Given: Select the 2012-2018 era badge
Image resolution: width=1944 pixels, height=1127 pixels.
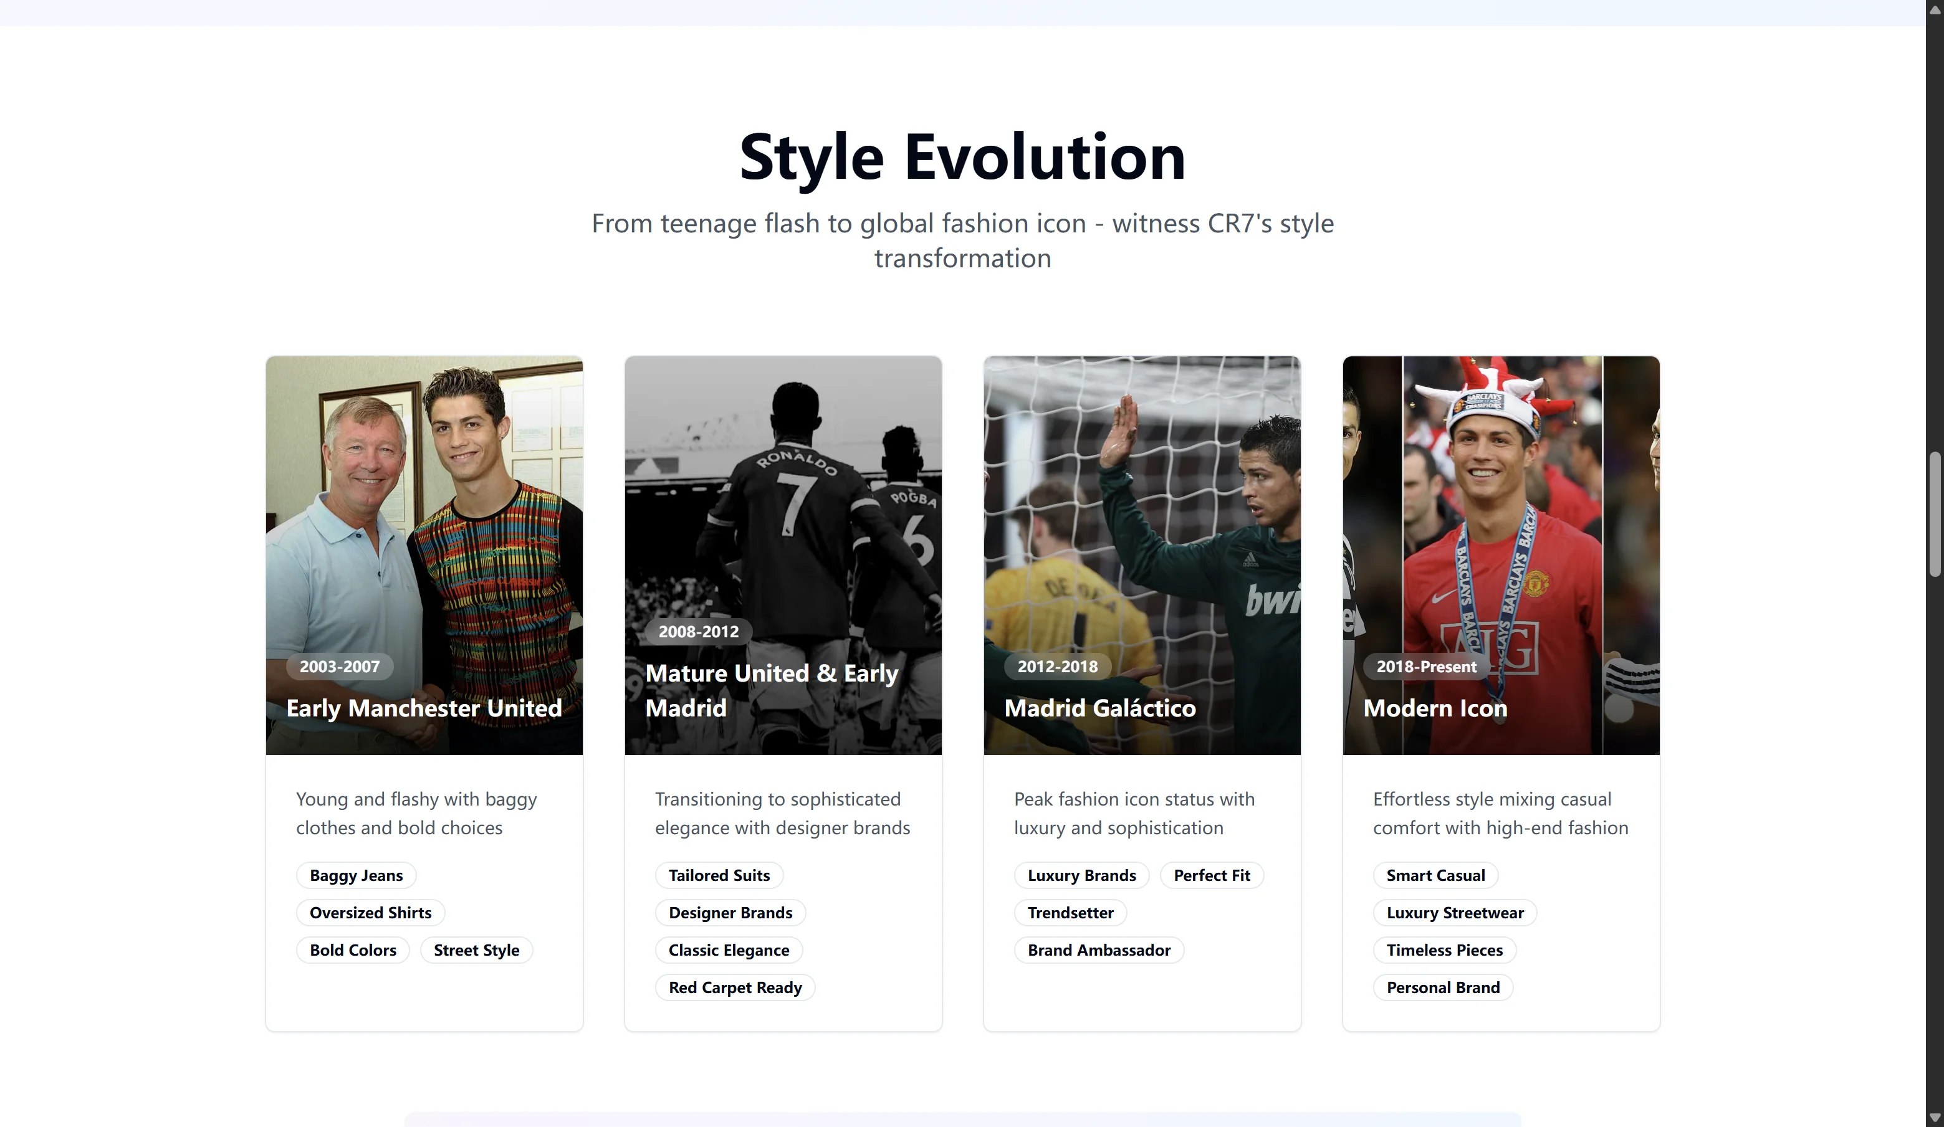Looking at the screenshot, I should (x=1057, y=667).
